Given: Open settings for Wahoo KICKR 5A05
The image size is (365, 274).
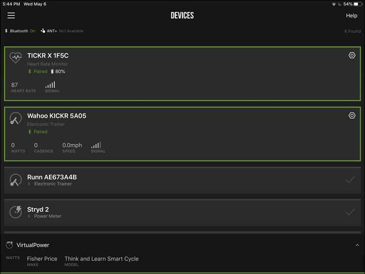Looking at the screenshot, I should click(x=352, y=115).
